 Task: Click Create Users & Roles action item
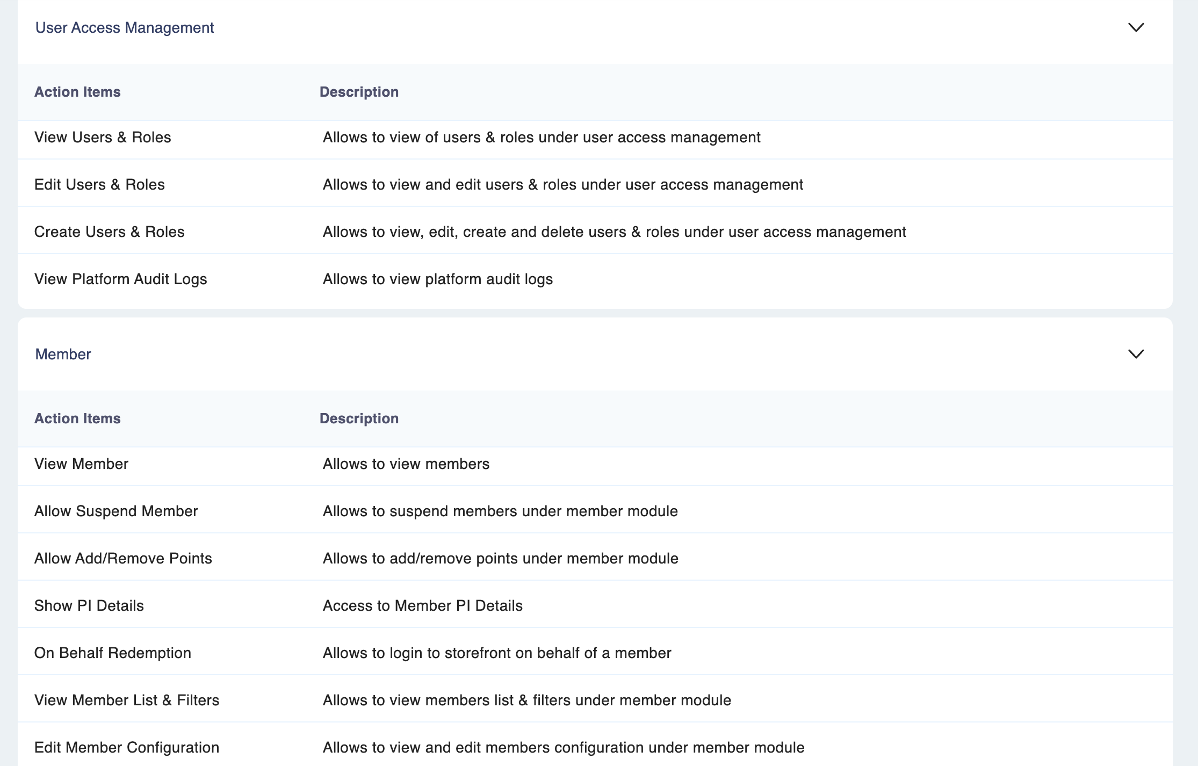(x=109, y=232)
